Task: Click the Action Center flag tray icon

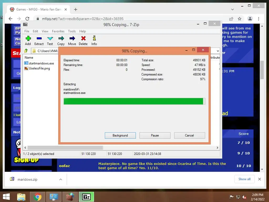Action: click(x=231, y=197)
